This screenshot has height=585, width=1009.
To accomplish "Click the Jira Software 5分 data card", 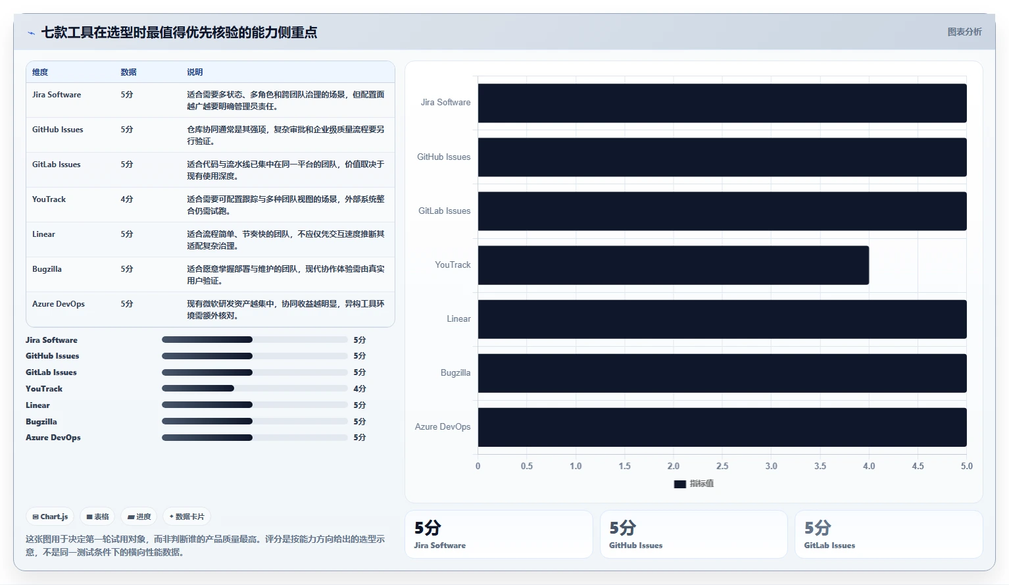I will pyautogui.click(x=499, y=534).
